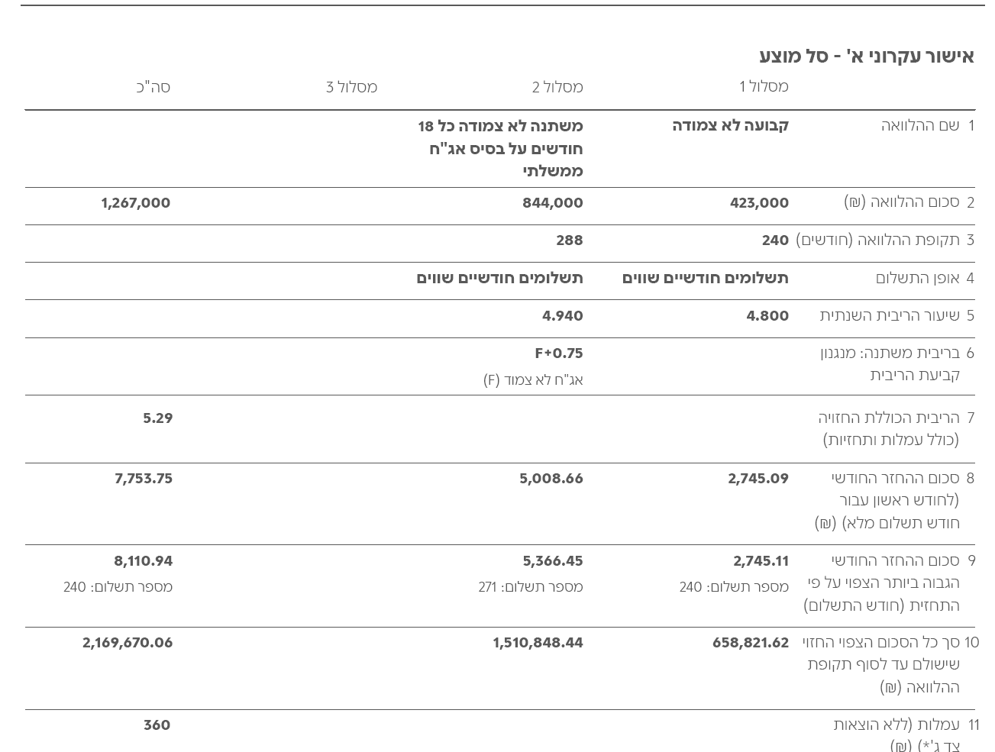This screenshot has height=752, width=995.
Task: Select the 658,821.62 total repayment value
Action: tap(751, 643)
